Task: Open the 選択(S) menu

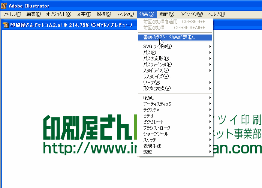Action: point(103,14)
